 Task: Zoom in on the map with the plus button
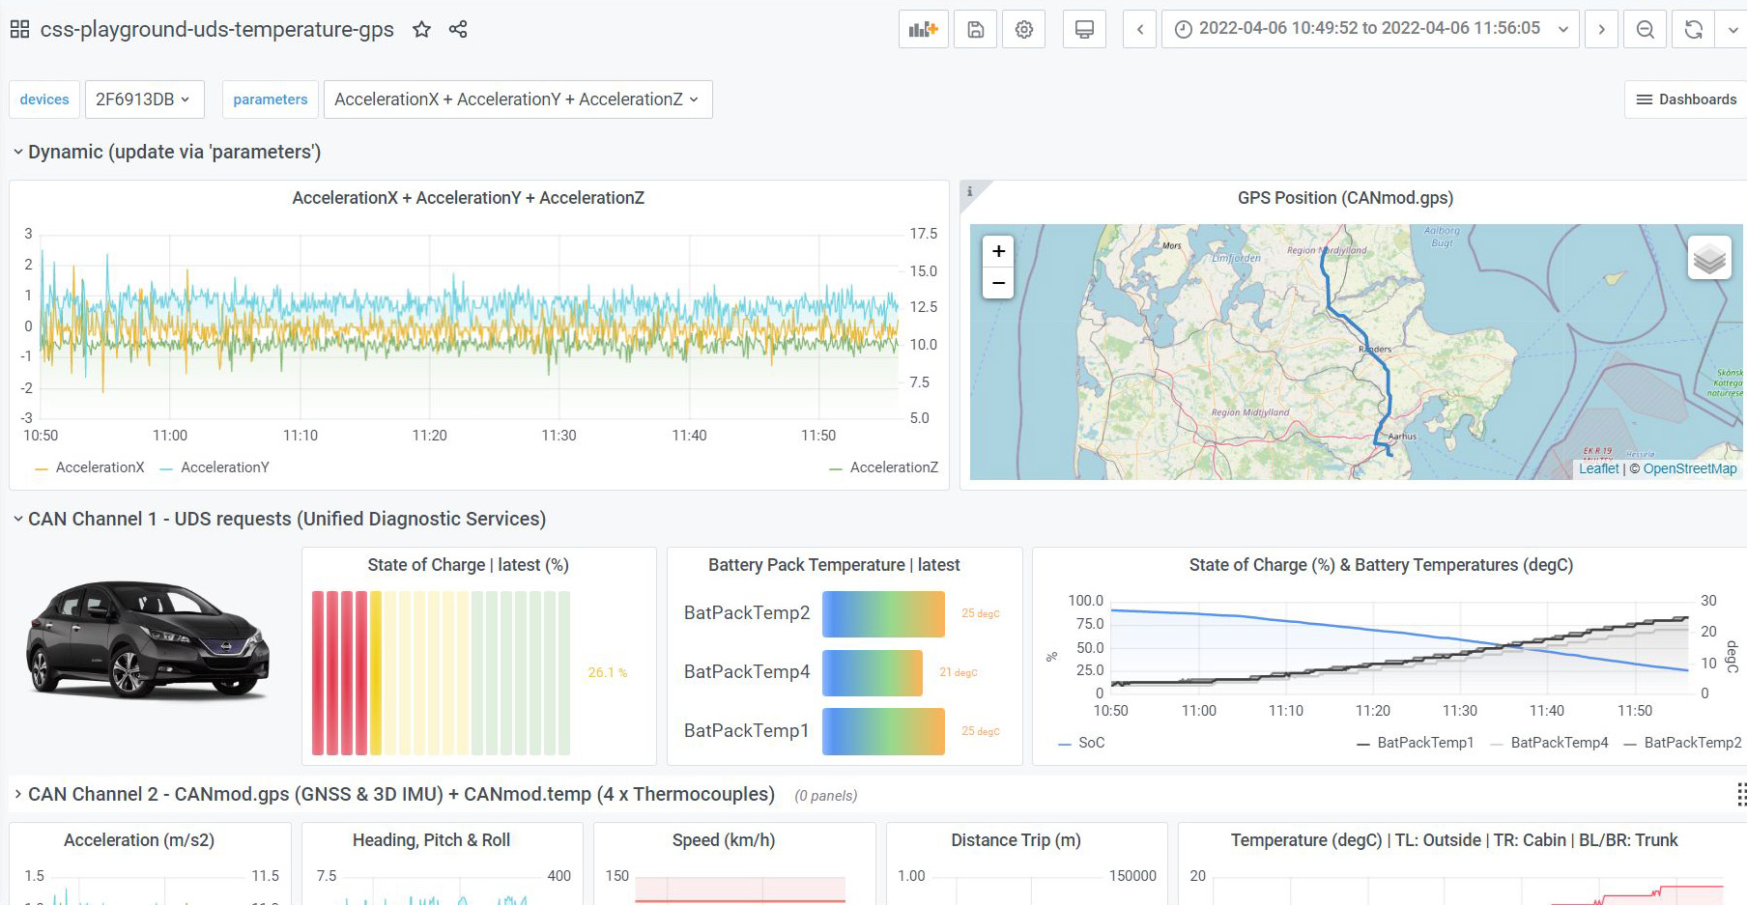pyautogui.click(x=998, y=251)
